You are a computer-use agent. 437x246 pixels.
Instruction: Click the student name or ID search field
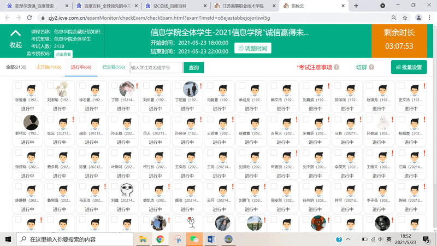(x=156, y=68)
